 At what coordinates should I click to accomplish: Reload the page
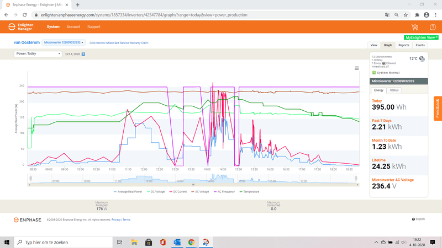click(25, 15)
